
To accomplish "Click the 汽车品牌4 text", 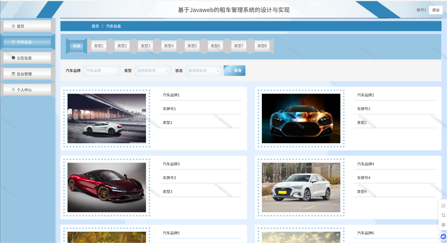I will 365,164.
